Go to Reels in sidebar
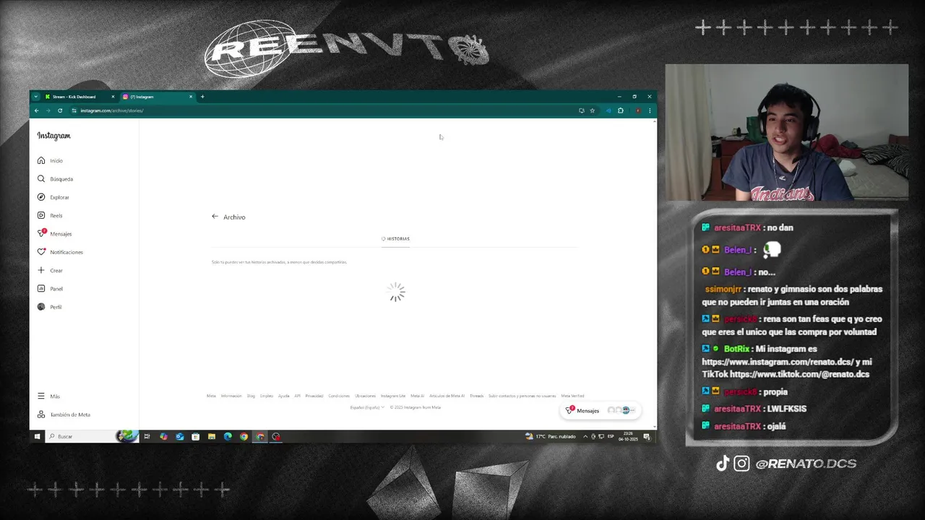Screen dimensions: 925x520 tap(50, 215)
